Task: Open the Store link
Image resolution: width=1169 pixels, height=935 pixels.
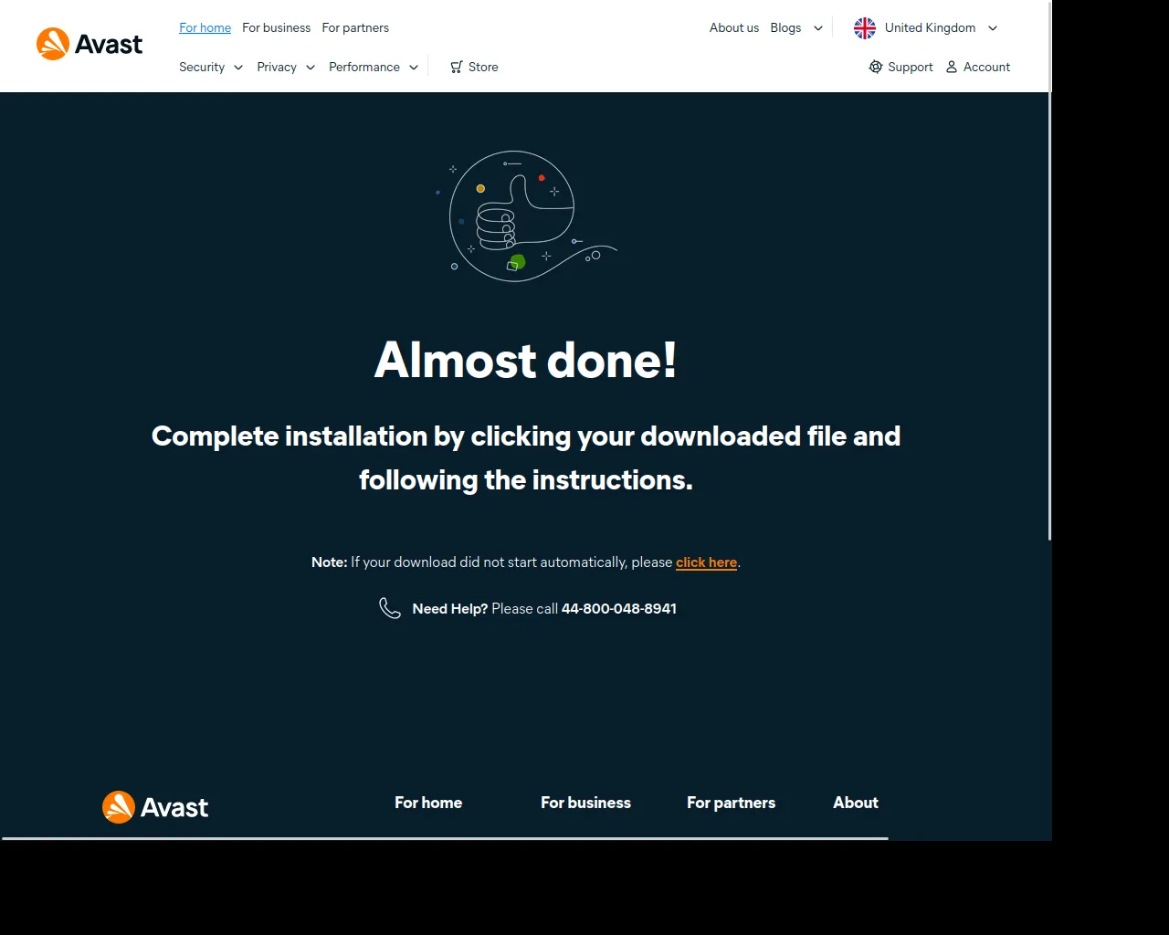Action: [474, 67]
